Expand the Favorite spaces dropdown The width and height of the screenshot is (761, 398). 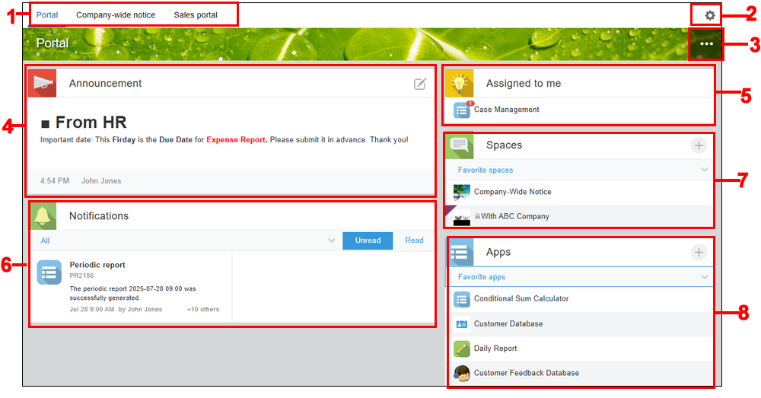[705, 170]
